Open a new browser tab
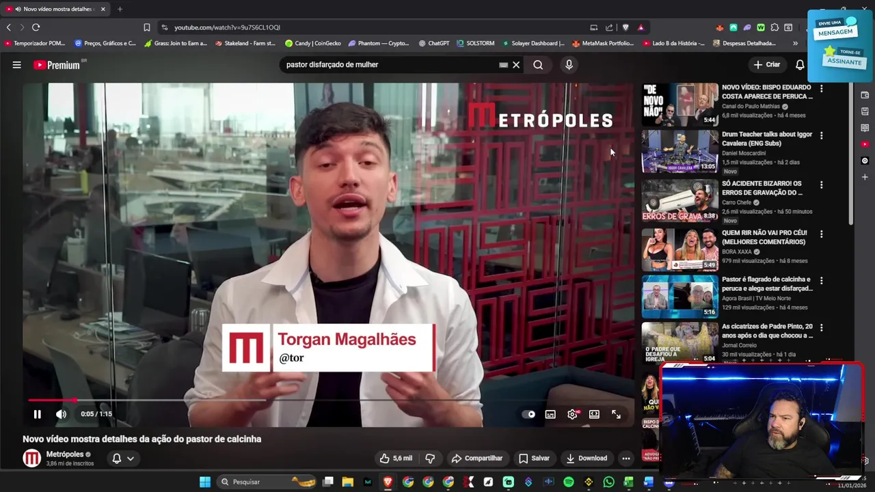The width and height of the screenshot is (875, 492). tap(120, 9)
